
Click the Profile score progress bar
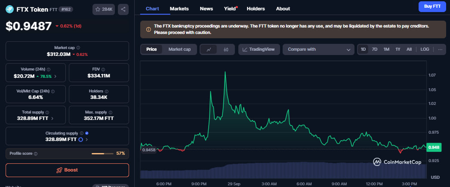click(103, 153)
